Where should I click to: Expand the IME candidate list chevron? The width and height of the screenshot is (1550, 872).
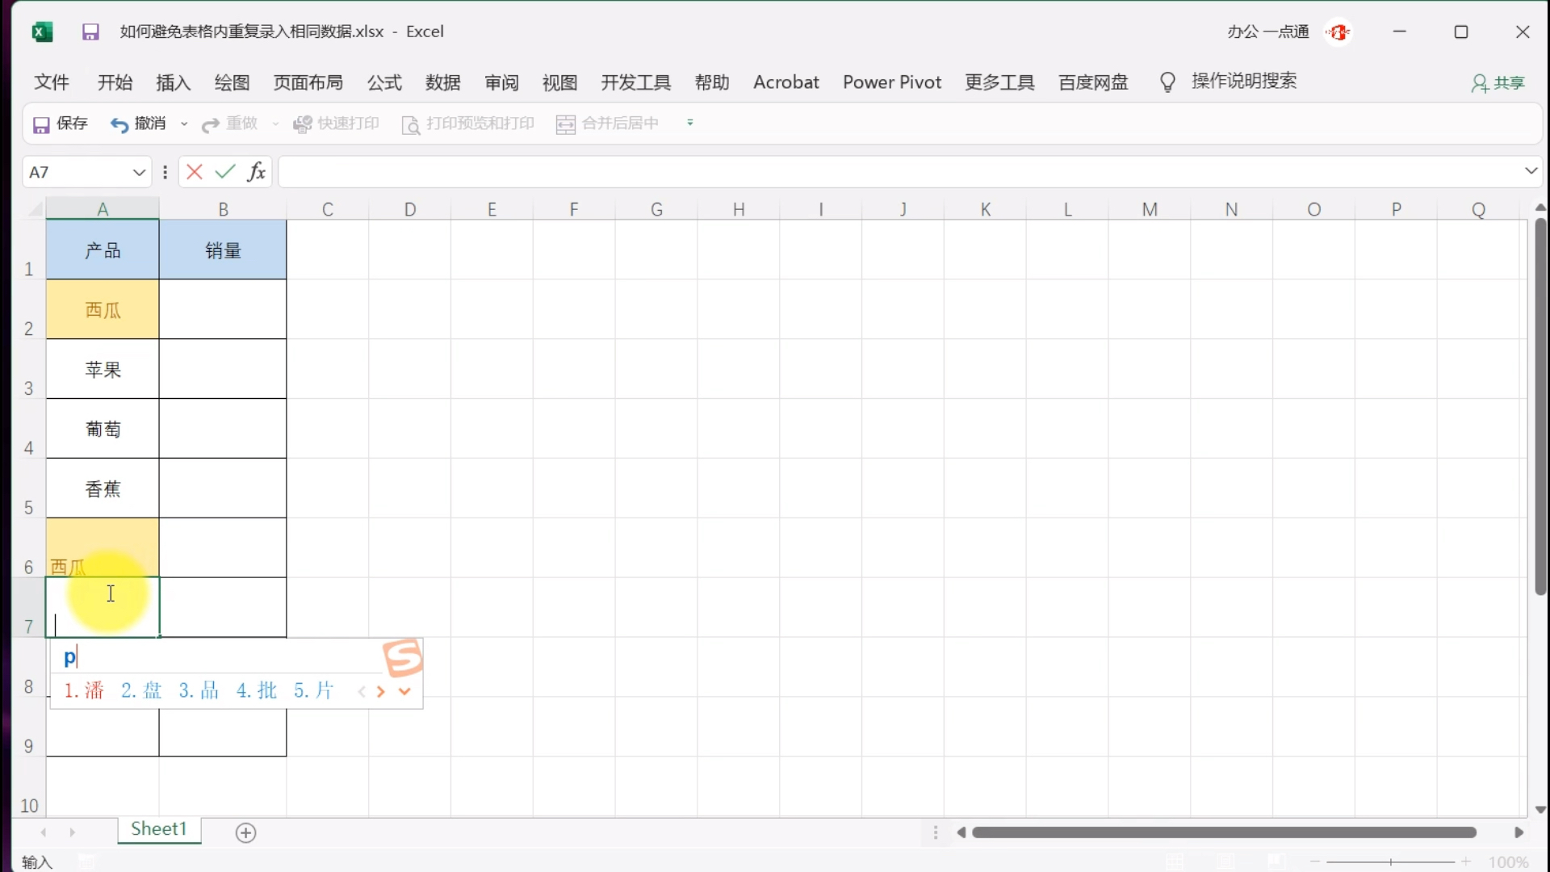tap(405, 691)
